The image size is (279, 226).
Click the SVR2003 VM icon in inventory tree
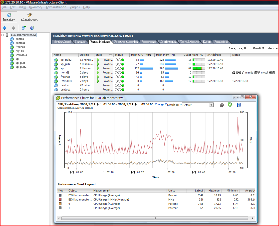[12, 55]
